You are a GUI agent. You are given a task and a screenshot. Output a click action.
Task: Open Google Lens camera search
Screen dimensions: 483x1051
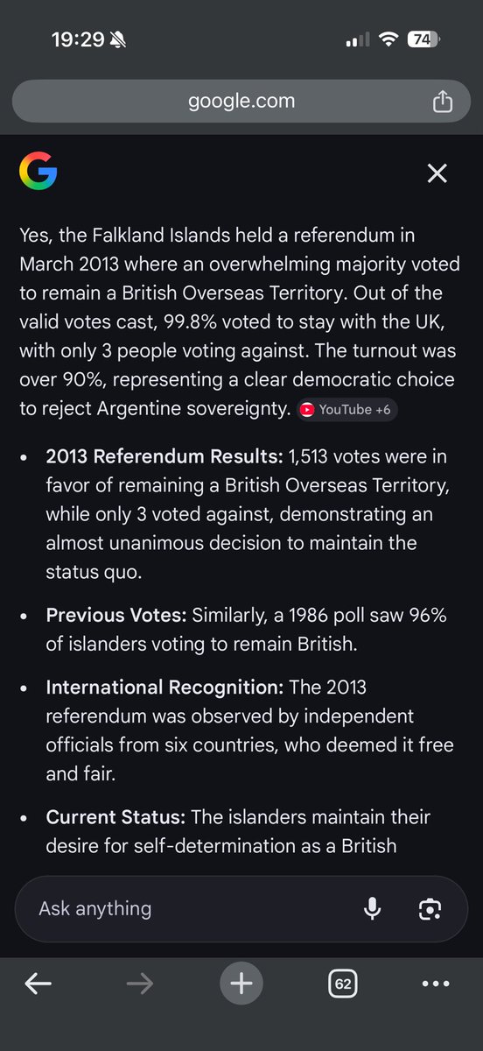click(430, 908)
